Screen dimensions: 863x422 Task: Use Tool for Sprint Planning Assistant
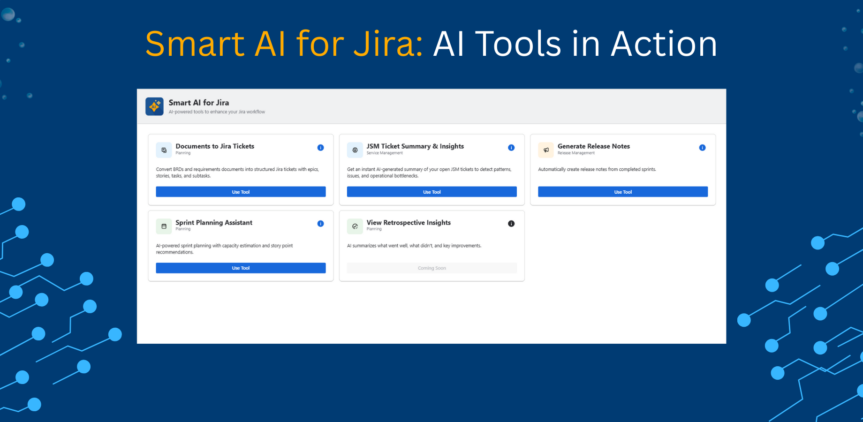tap(241, 268)
